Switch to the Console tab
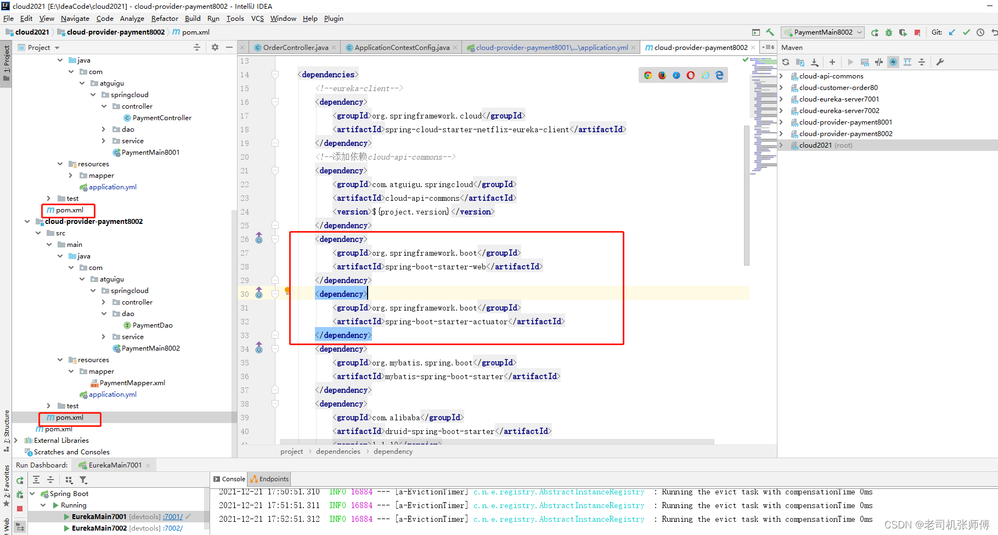 [x=229, y=479]
